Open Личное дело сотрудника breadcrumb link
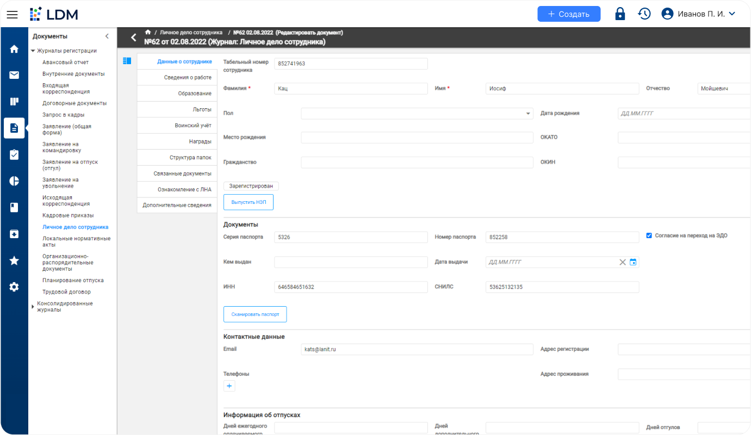Viewport: 751px width, 435px height. coord(191,32)
